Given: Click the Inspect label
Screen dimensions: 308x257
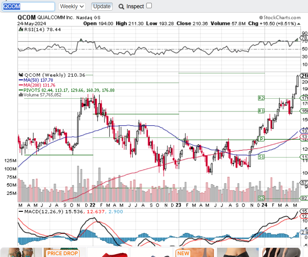Looking at the screenshot, I should (135, 6).
